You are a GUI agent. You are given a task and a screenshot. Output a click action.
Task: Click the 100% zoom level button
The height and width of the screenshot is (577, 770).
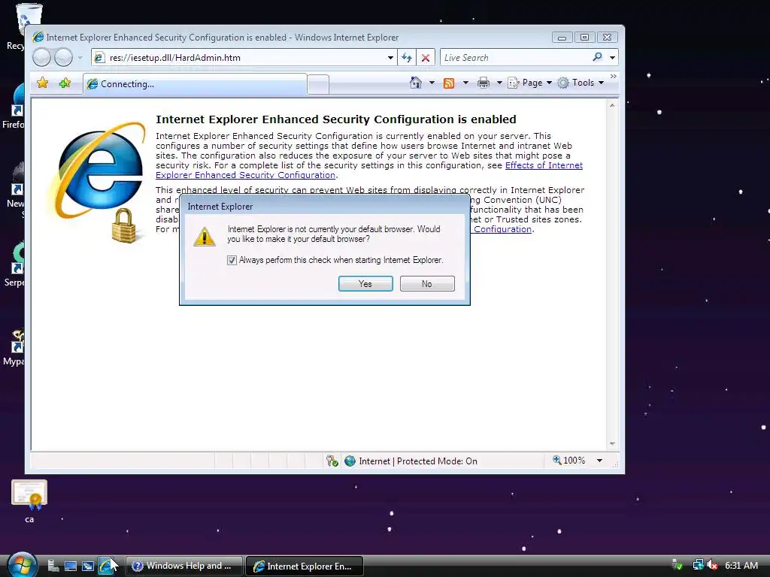click(568, 461)
